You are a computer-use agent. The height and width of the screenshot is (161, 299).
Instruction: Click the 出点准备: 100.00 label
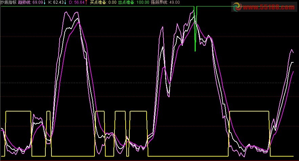(134, 2)
